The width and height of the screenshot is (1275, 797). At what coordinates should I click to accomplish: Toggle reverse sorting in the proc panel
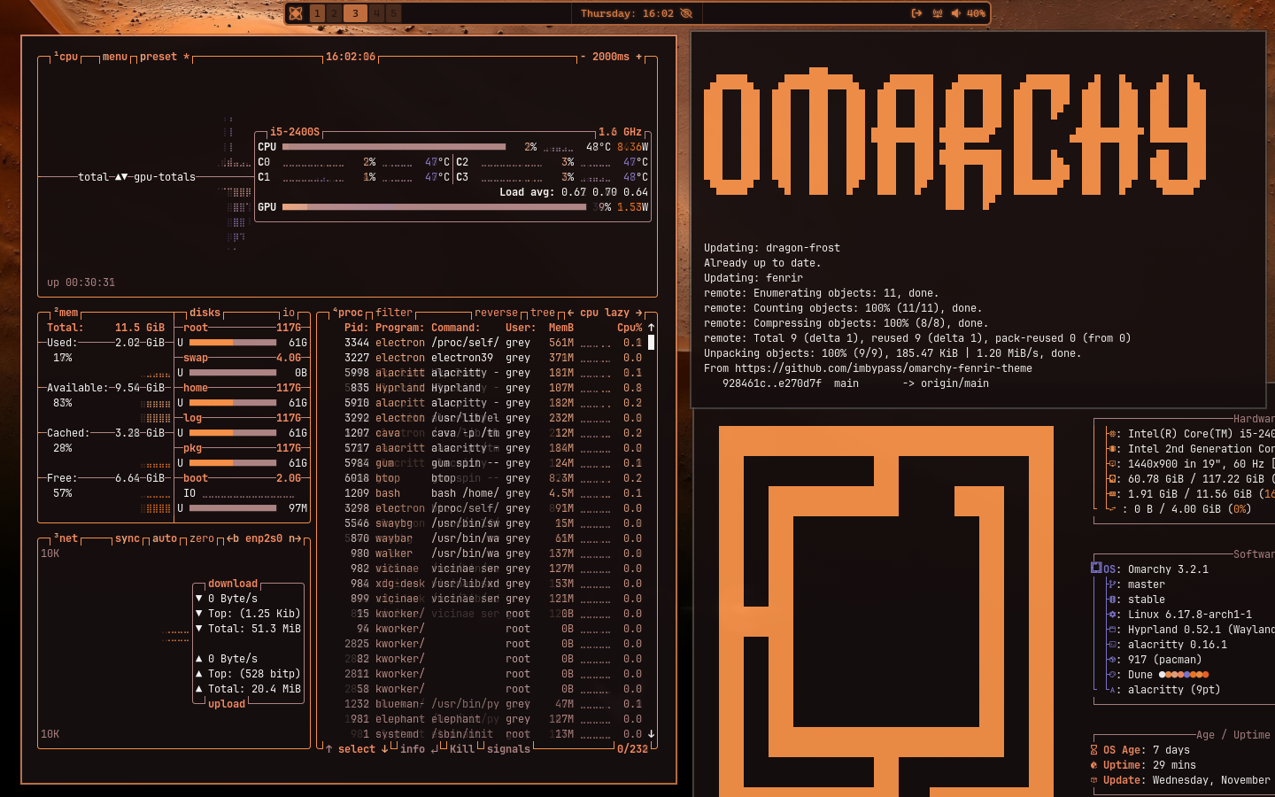click(497, 313)
